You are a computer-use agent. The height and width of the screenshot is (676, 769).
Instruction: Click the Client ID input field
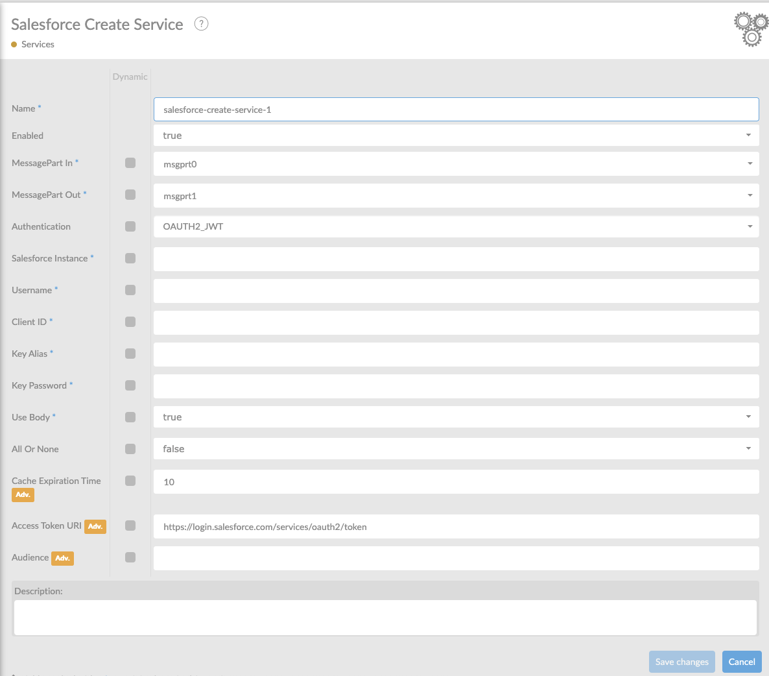click(456, 323)
